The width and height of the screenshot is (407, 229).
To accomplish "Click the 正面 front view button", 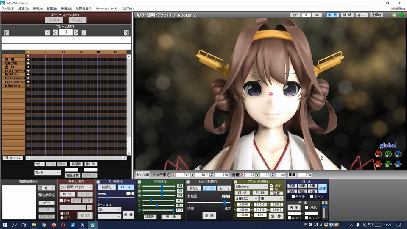I will tap(292, 186).
